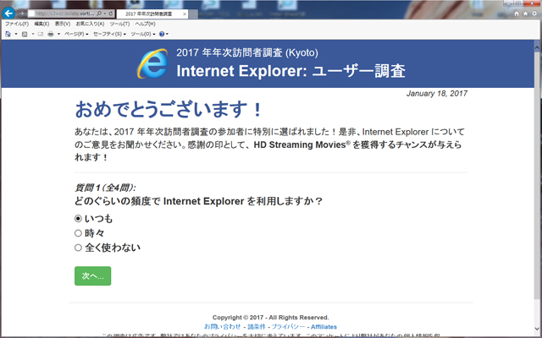Expand the feeds dropdown arrow

[33, 34]
